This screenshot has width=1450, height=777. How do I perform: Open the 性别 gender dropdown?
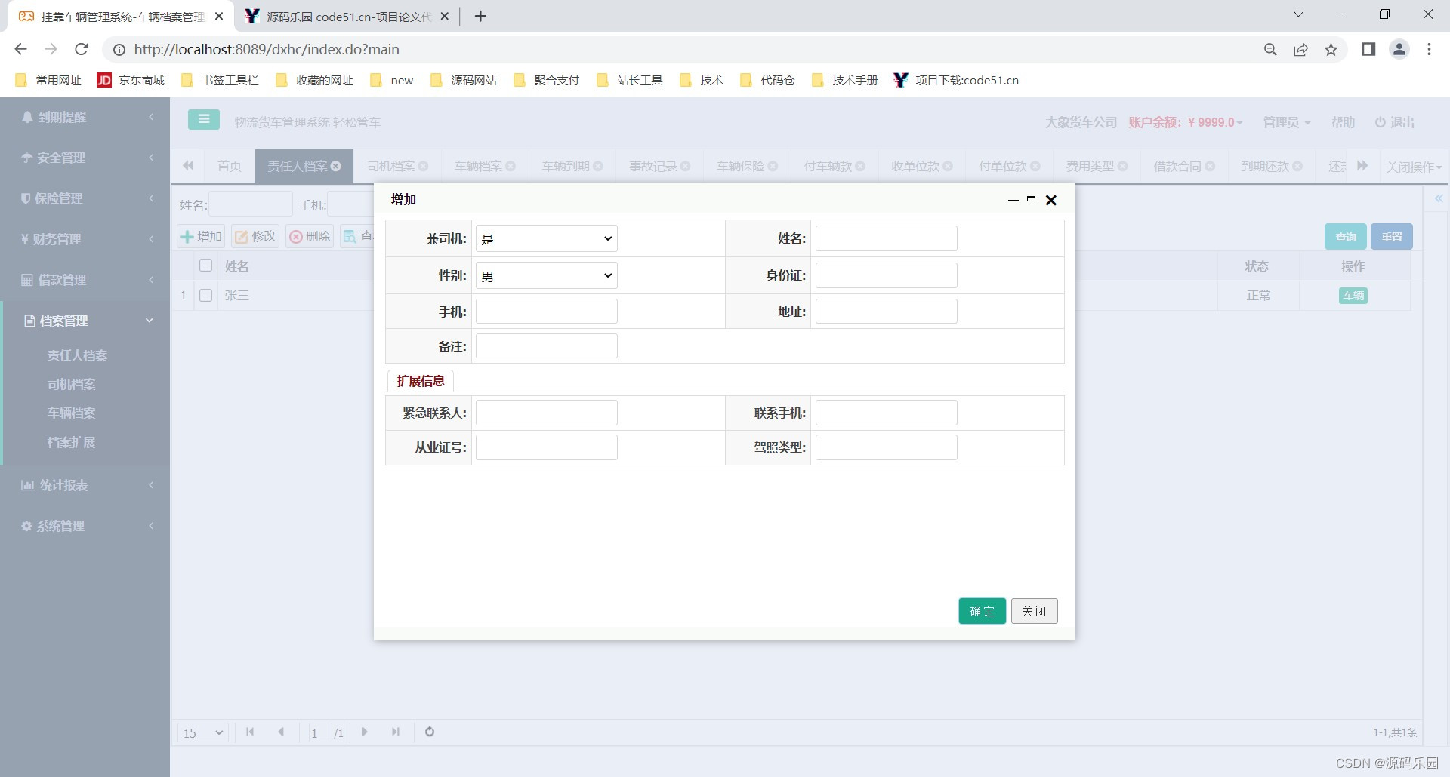pyautogui.click(x=545, y=275)
